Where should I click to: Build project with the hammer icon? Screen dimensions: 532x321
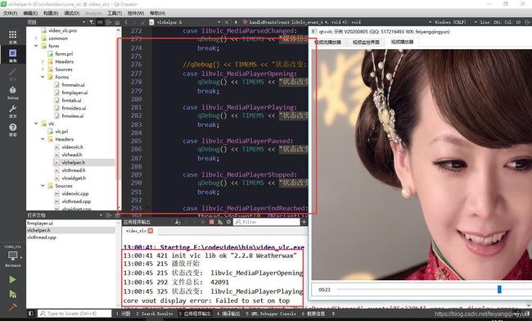click(x=12, y=307)
